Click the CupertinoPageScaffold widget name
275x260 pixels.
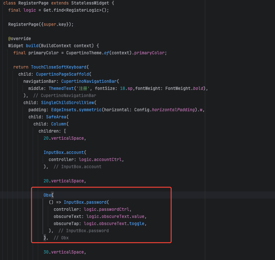[62, 74]
